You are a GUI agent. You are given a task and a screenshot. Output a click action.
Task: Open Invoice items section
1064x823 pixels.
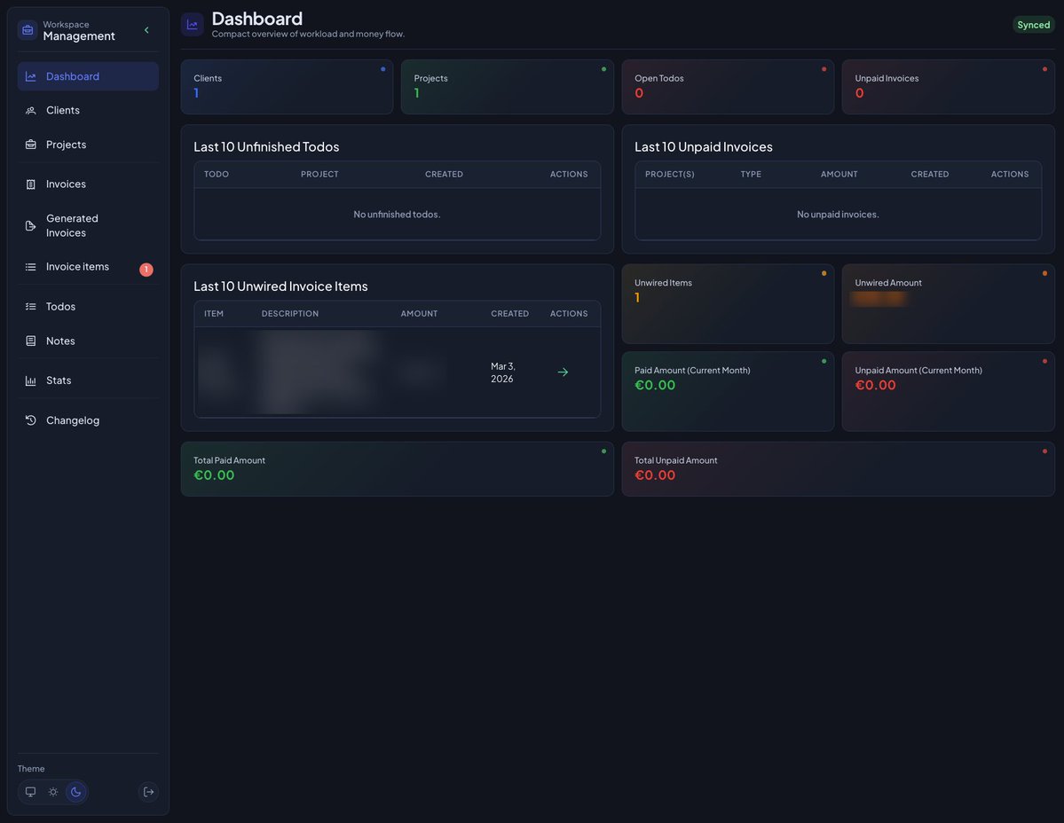pos(88,267)
